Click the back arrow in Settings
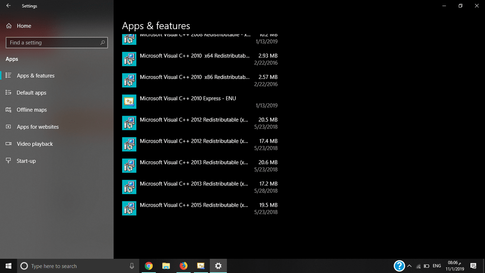The width and height of the screenshot is (485, 273). pos(8,6)
